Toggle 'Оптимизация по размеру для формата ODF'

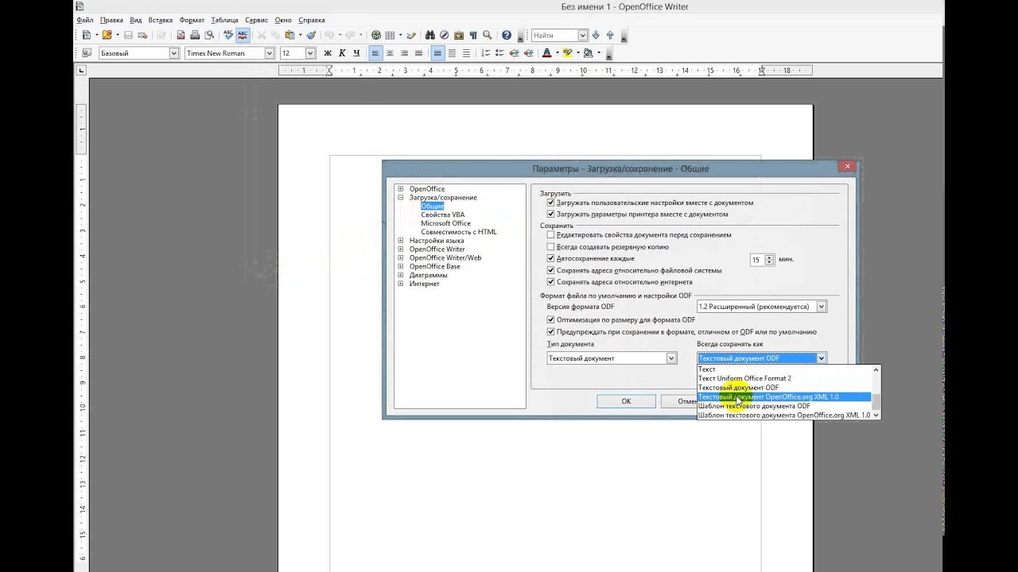(x=550, y=320)
